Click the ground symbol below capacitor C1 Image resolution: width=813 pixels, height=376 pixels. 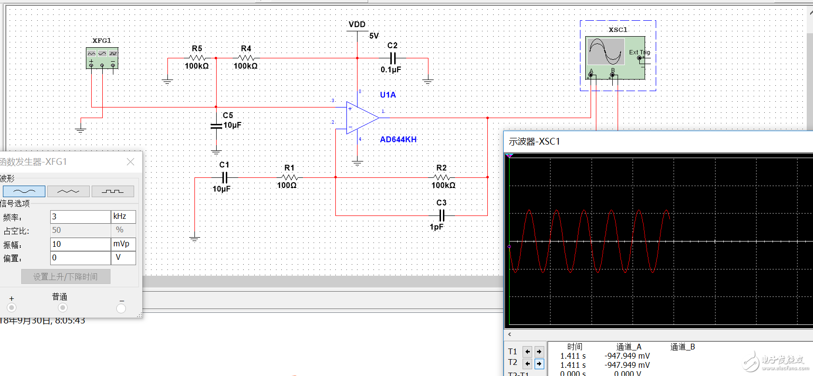pos(194,238)
